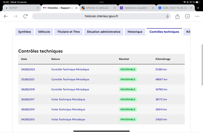Screen dimensions: 203x133
Task: Click the 36172 km mileage value
Action: 161,99
